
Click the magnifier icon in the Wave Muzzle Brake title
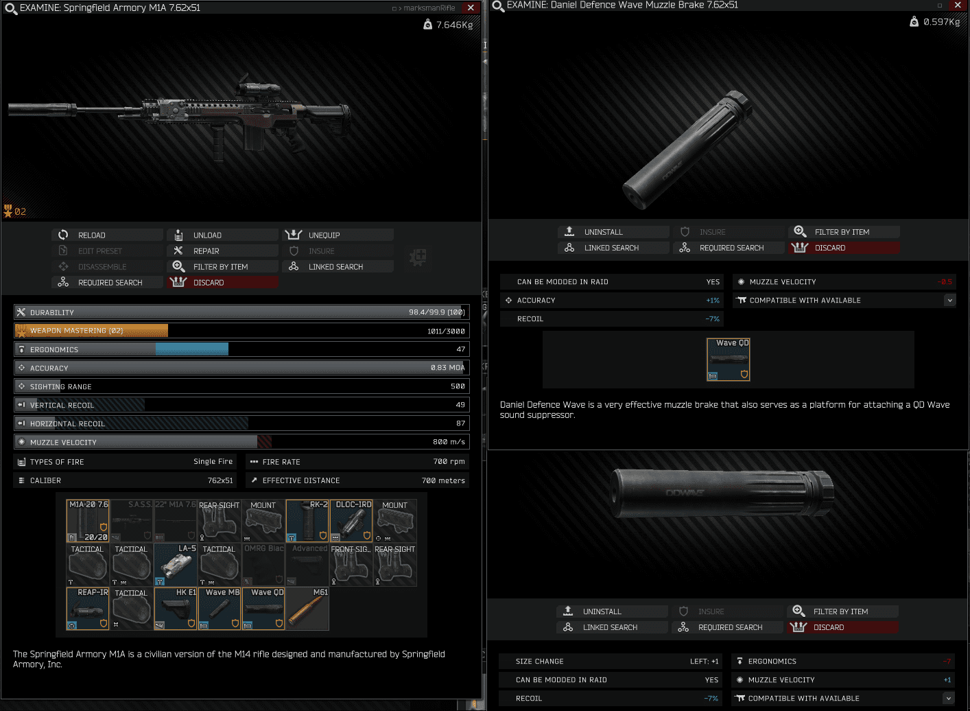pos(498,5)
